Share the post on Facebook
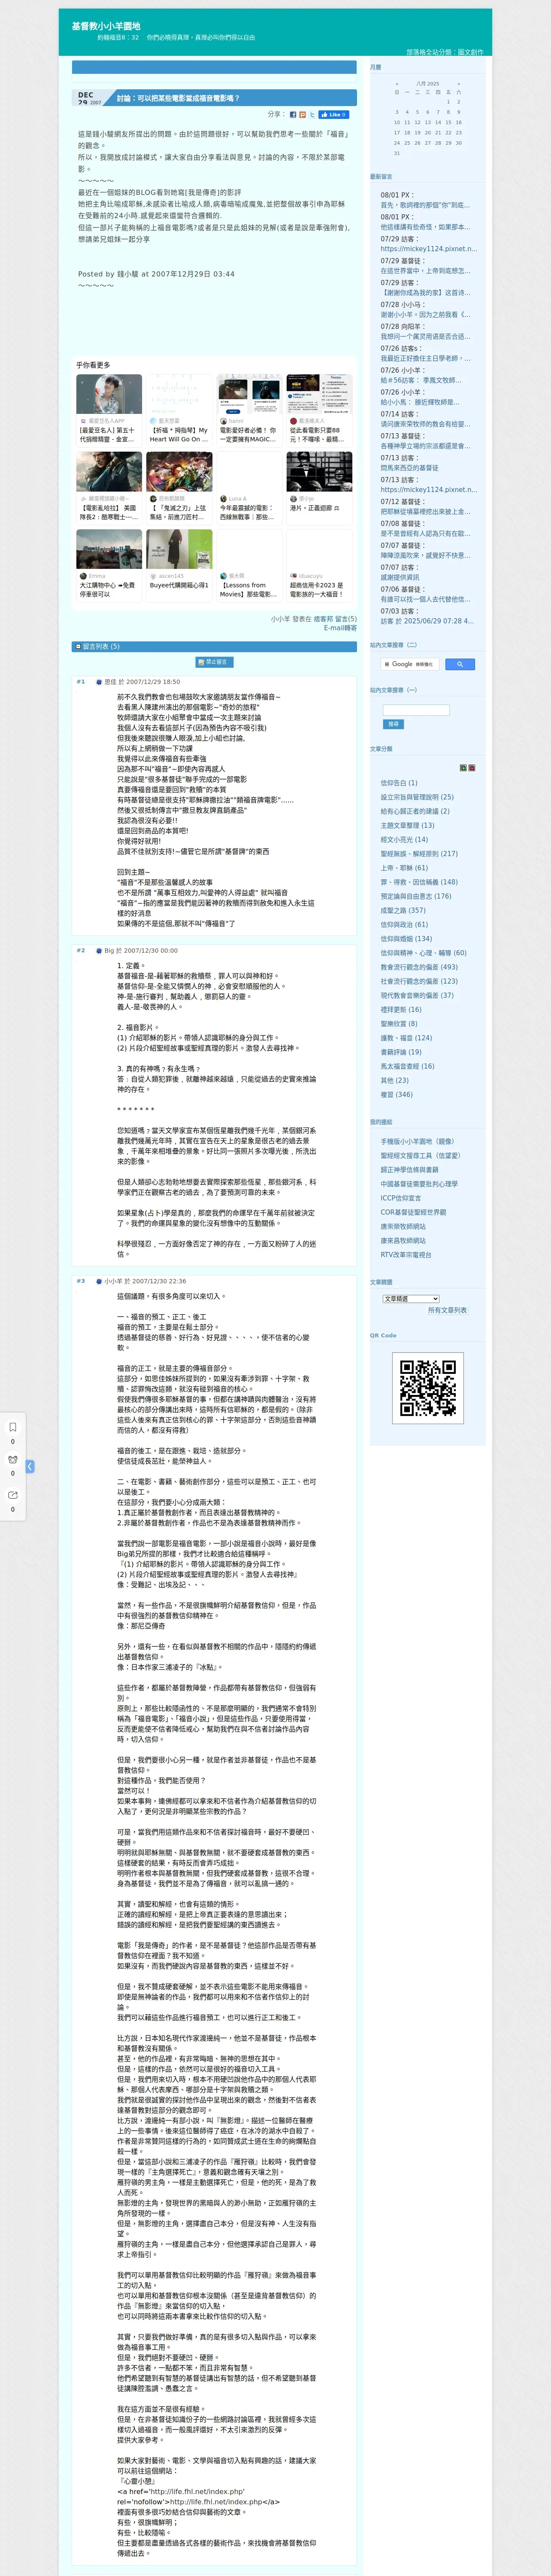 (x=293, y=115)
